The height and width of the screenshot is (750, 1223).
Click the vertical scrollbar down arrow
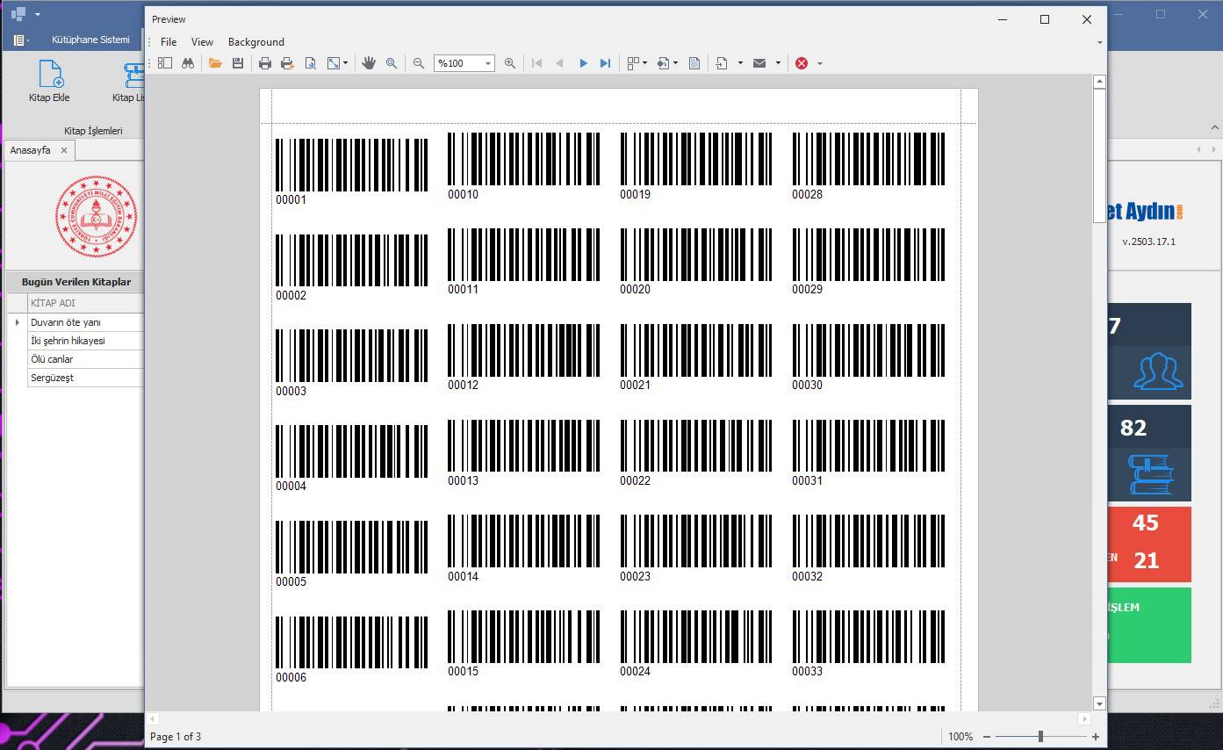coord(1099,703)
